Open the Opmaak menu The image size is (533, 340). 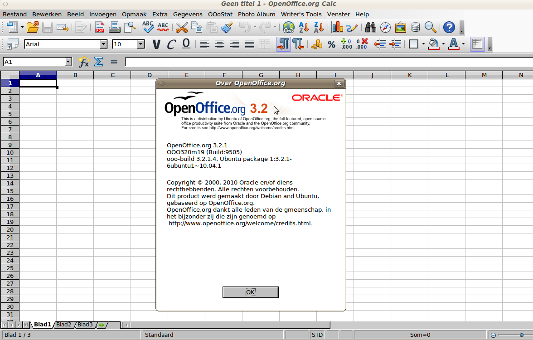click(134, 14)
